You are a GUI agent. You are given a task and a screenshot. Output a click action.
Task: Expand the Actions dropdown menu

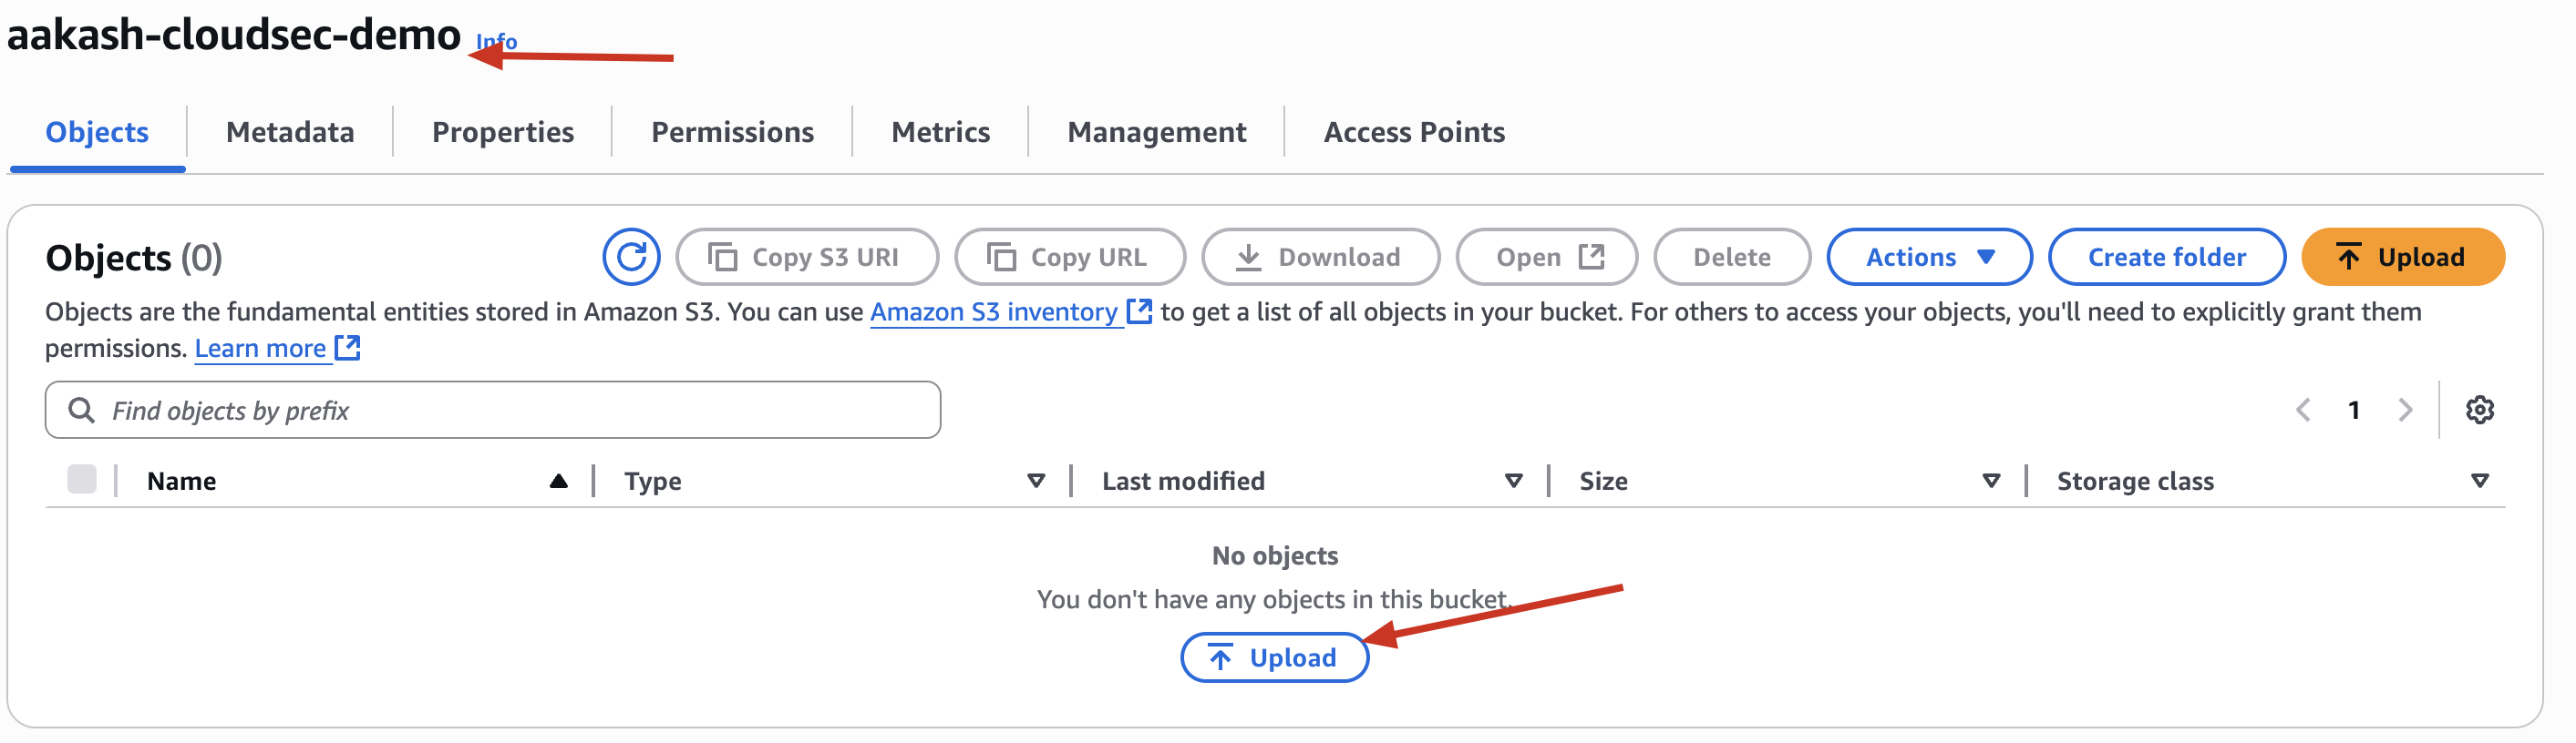[x=1929, y=257]
